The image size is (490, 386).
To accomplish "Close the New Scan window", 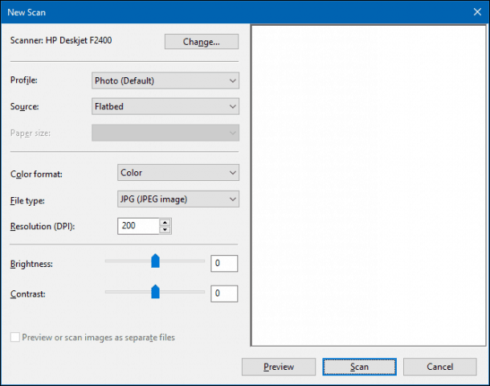I will coord(477,12).
